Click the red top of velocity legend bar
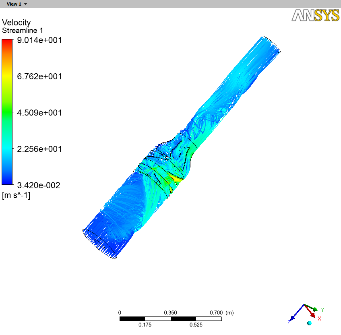Viewport: 341px width, 335px height. click(7, 42)
